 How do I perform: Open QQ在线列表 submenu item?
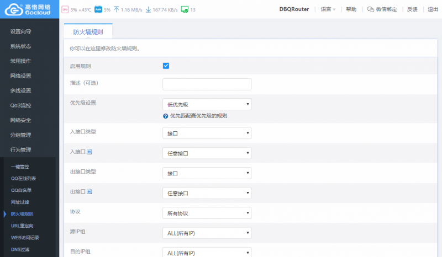(23, 179)
